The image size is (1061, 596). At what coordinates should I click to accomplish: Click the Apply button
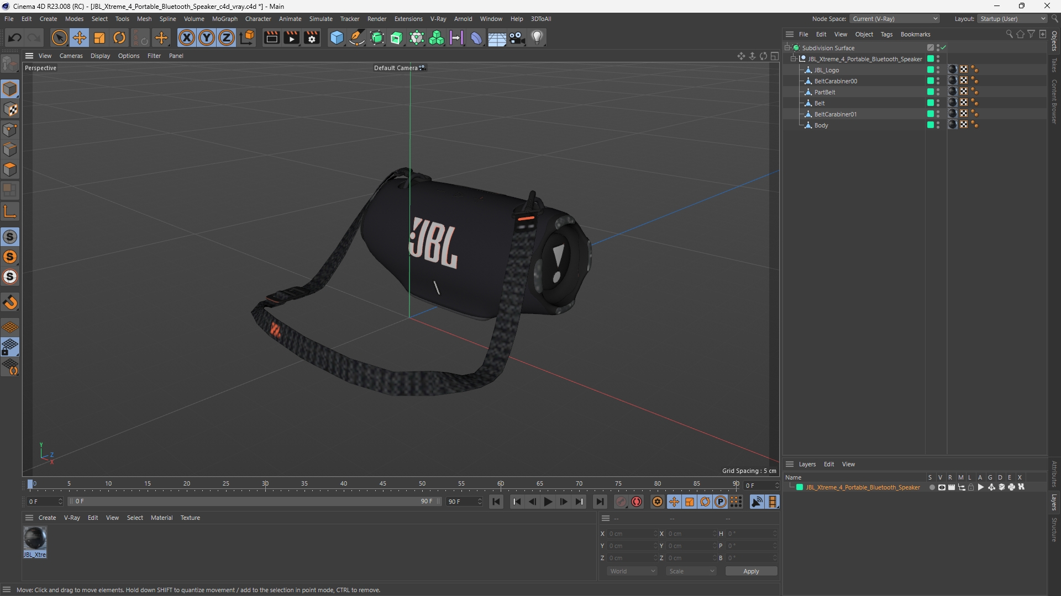coord(751,571)
